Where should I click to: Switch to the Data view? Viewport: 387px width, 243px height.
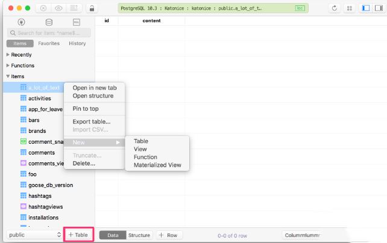(113, 235)
